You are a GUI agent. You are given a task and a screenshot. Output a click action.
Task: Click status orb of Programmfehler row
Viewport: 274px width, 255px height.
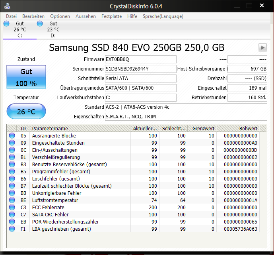click(12, 171)
